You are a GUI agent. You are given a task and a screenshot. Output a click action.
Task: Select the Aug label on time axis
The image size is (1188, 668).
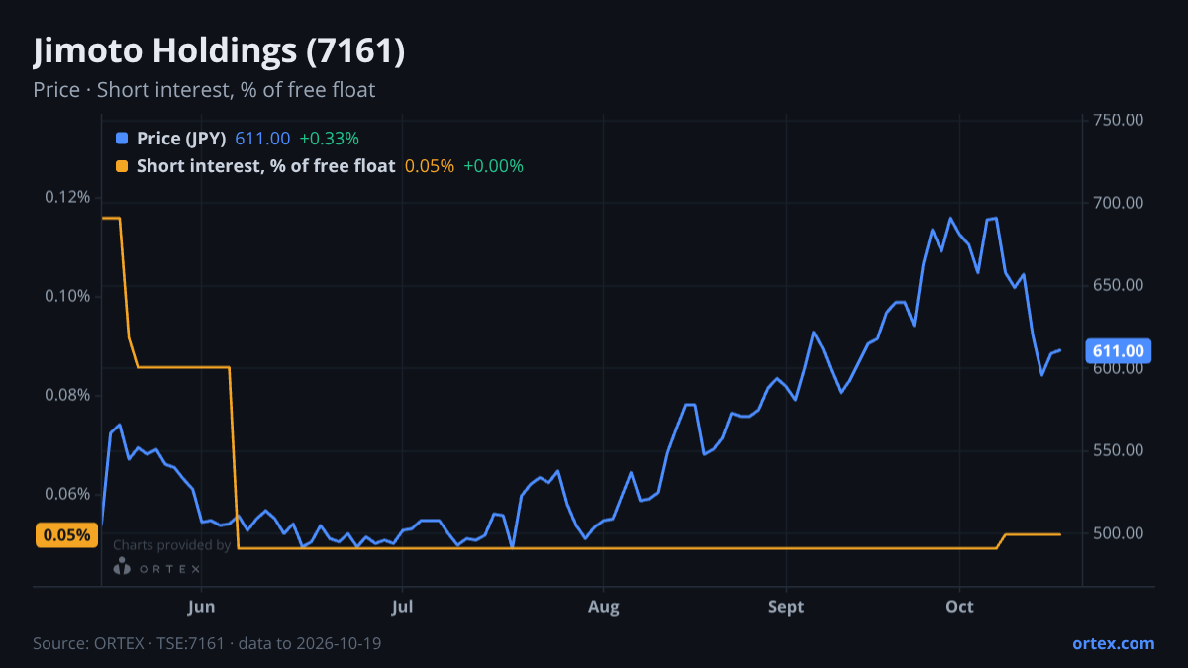603,607
